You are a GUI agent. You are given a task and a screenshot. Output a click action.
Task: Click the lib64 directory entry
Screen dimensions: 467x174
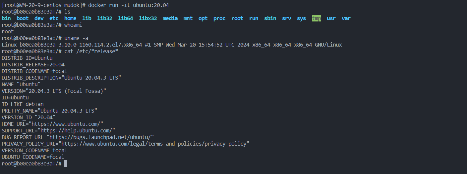pyautogui.click(x=126, y=18)
